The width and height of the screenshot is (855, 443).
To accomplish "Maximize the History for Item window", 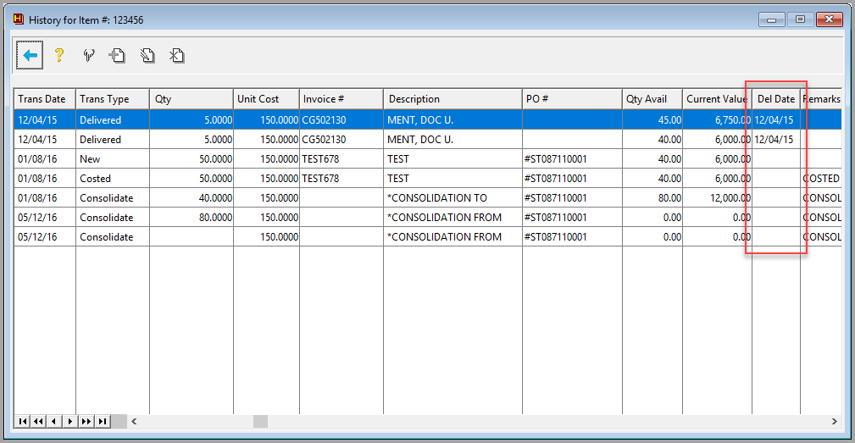I will tap(800, 19).
